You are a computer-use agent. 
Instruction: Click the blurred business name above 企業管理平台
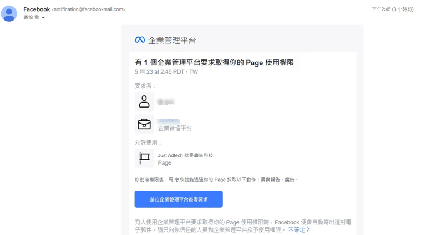(169, 121)
